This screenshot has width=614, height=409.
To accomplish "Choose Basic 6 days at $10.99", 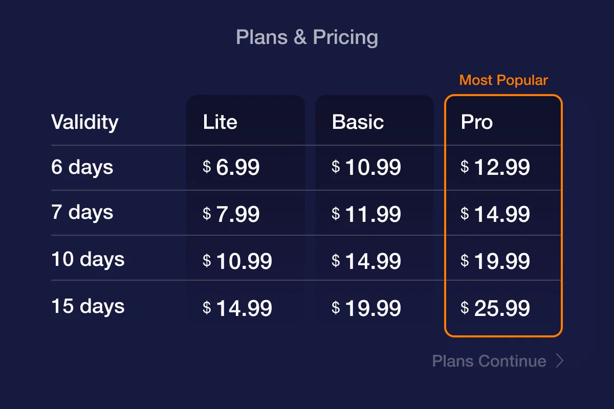I will point(366,167).
